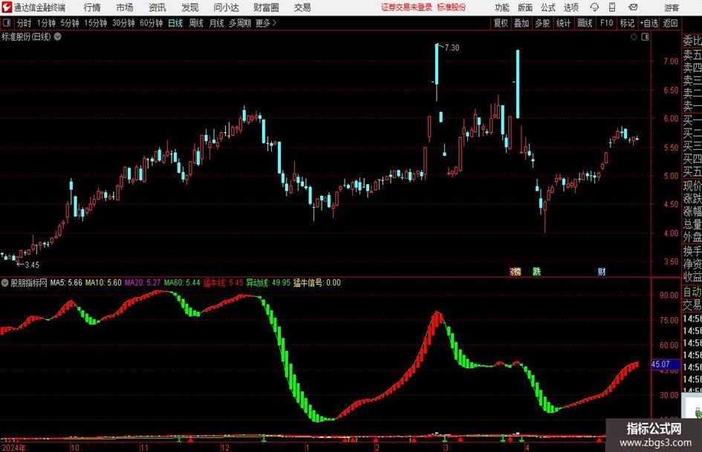Click the MA5: 5.66 indicator value
The image size is (702, 452).
(66, 283)
